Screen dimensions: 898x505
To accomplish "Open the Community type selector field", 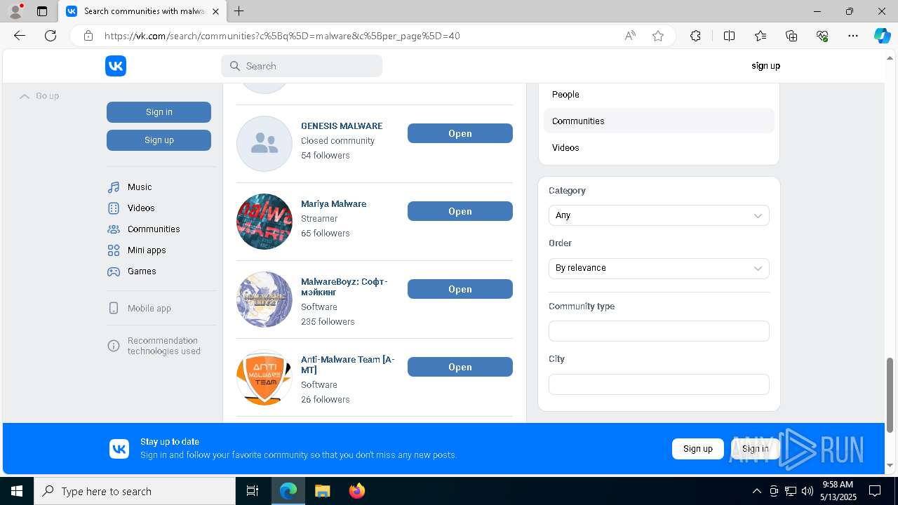I will 659,331.
